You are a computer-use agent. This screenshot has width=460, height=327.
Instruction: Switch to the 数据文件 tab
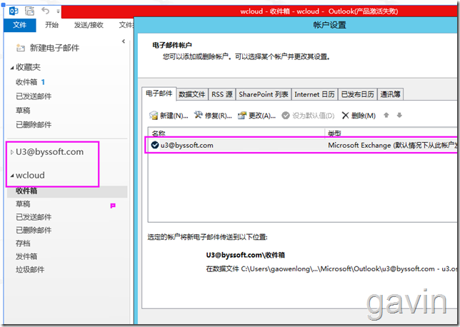point(192,94)
